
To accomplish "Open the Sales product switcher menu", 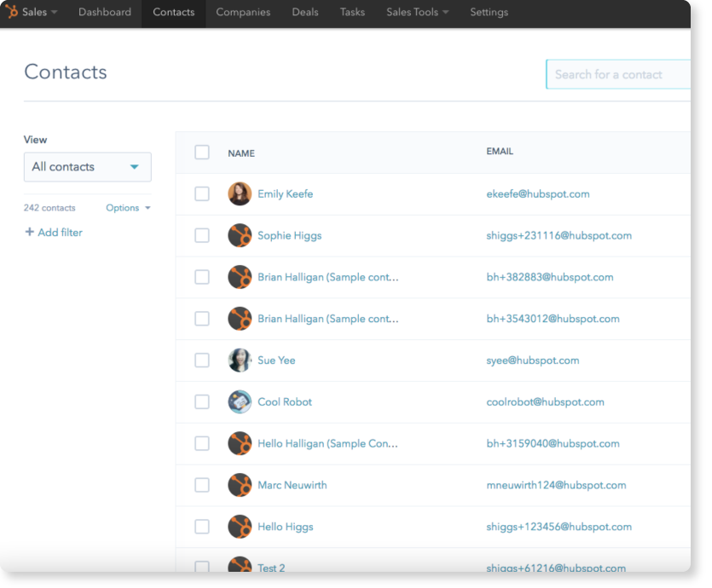I will click(x=39, y=12).
